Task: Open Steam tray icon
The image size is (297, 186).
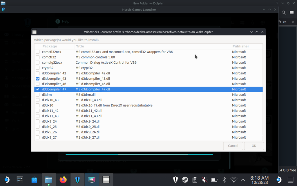Action: (x=185, y=180)
